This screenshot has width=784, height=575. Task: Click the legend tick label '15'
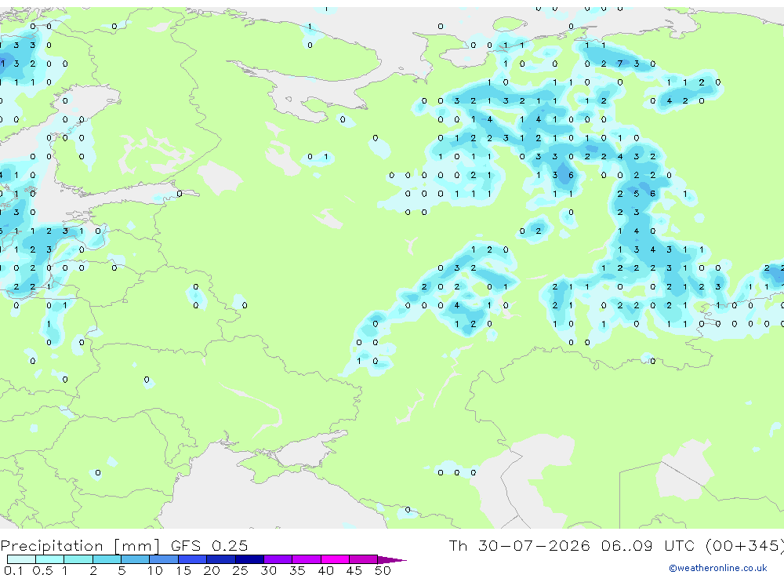coord(183,570)
